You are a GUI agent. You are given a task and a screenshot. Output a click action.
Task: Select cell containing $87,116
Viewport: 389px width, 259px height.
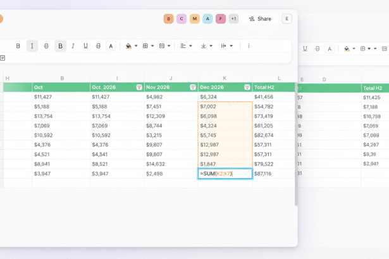coord(274,174)
